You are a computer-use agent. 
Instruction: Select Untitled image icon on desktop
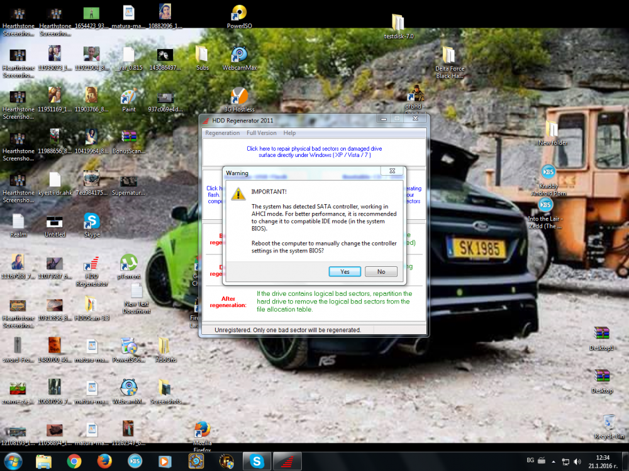click(x=55, y=225)
